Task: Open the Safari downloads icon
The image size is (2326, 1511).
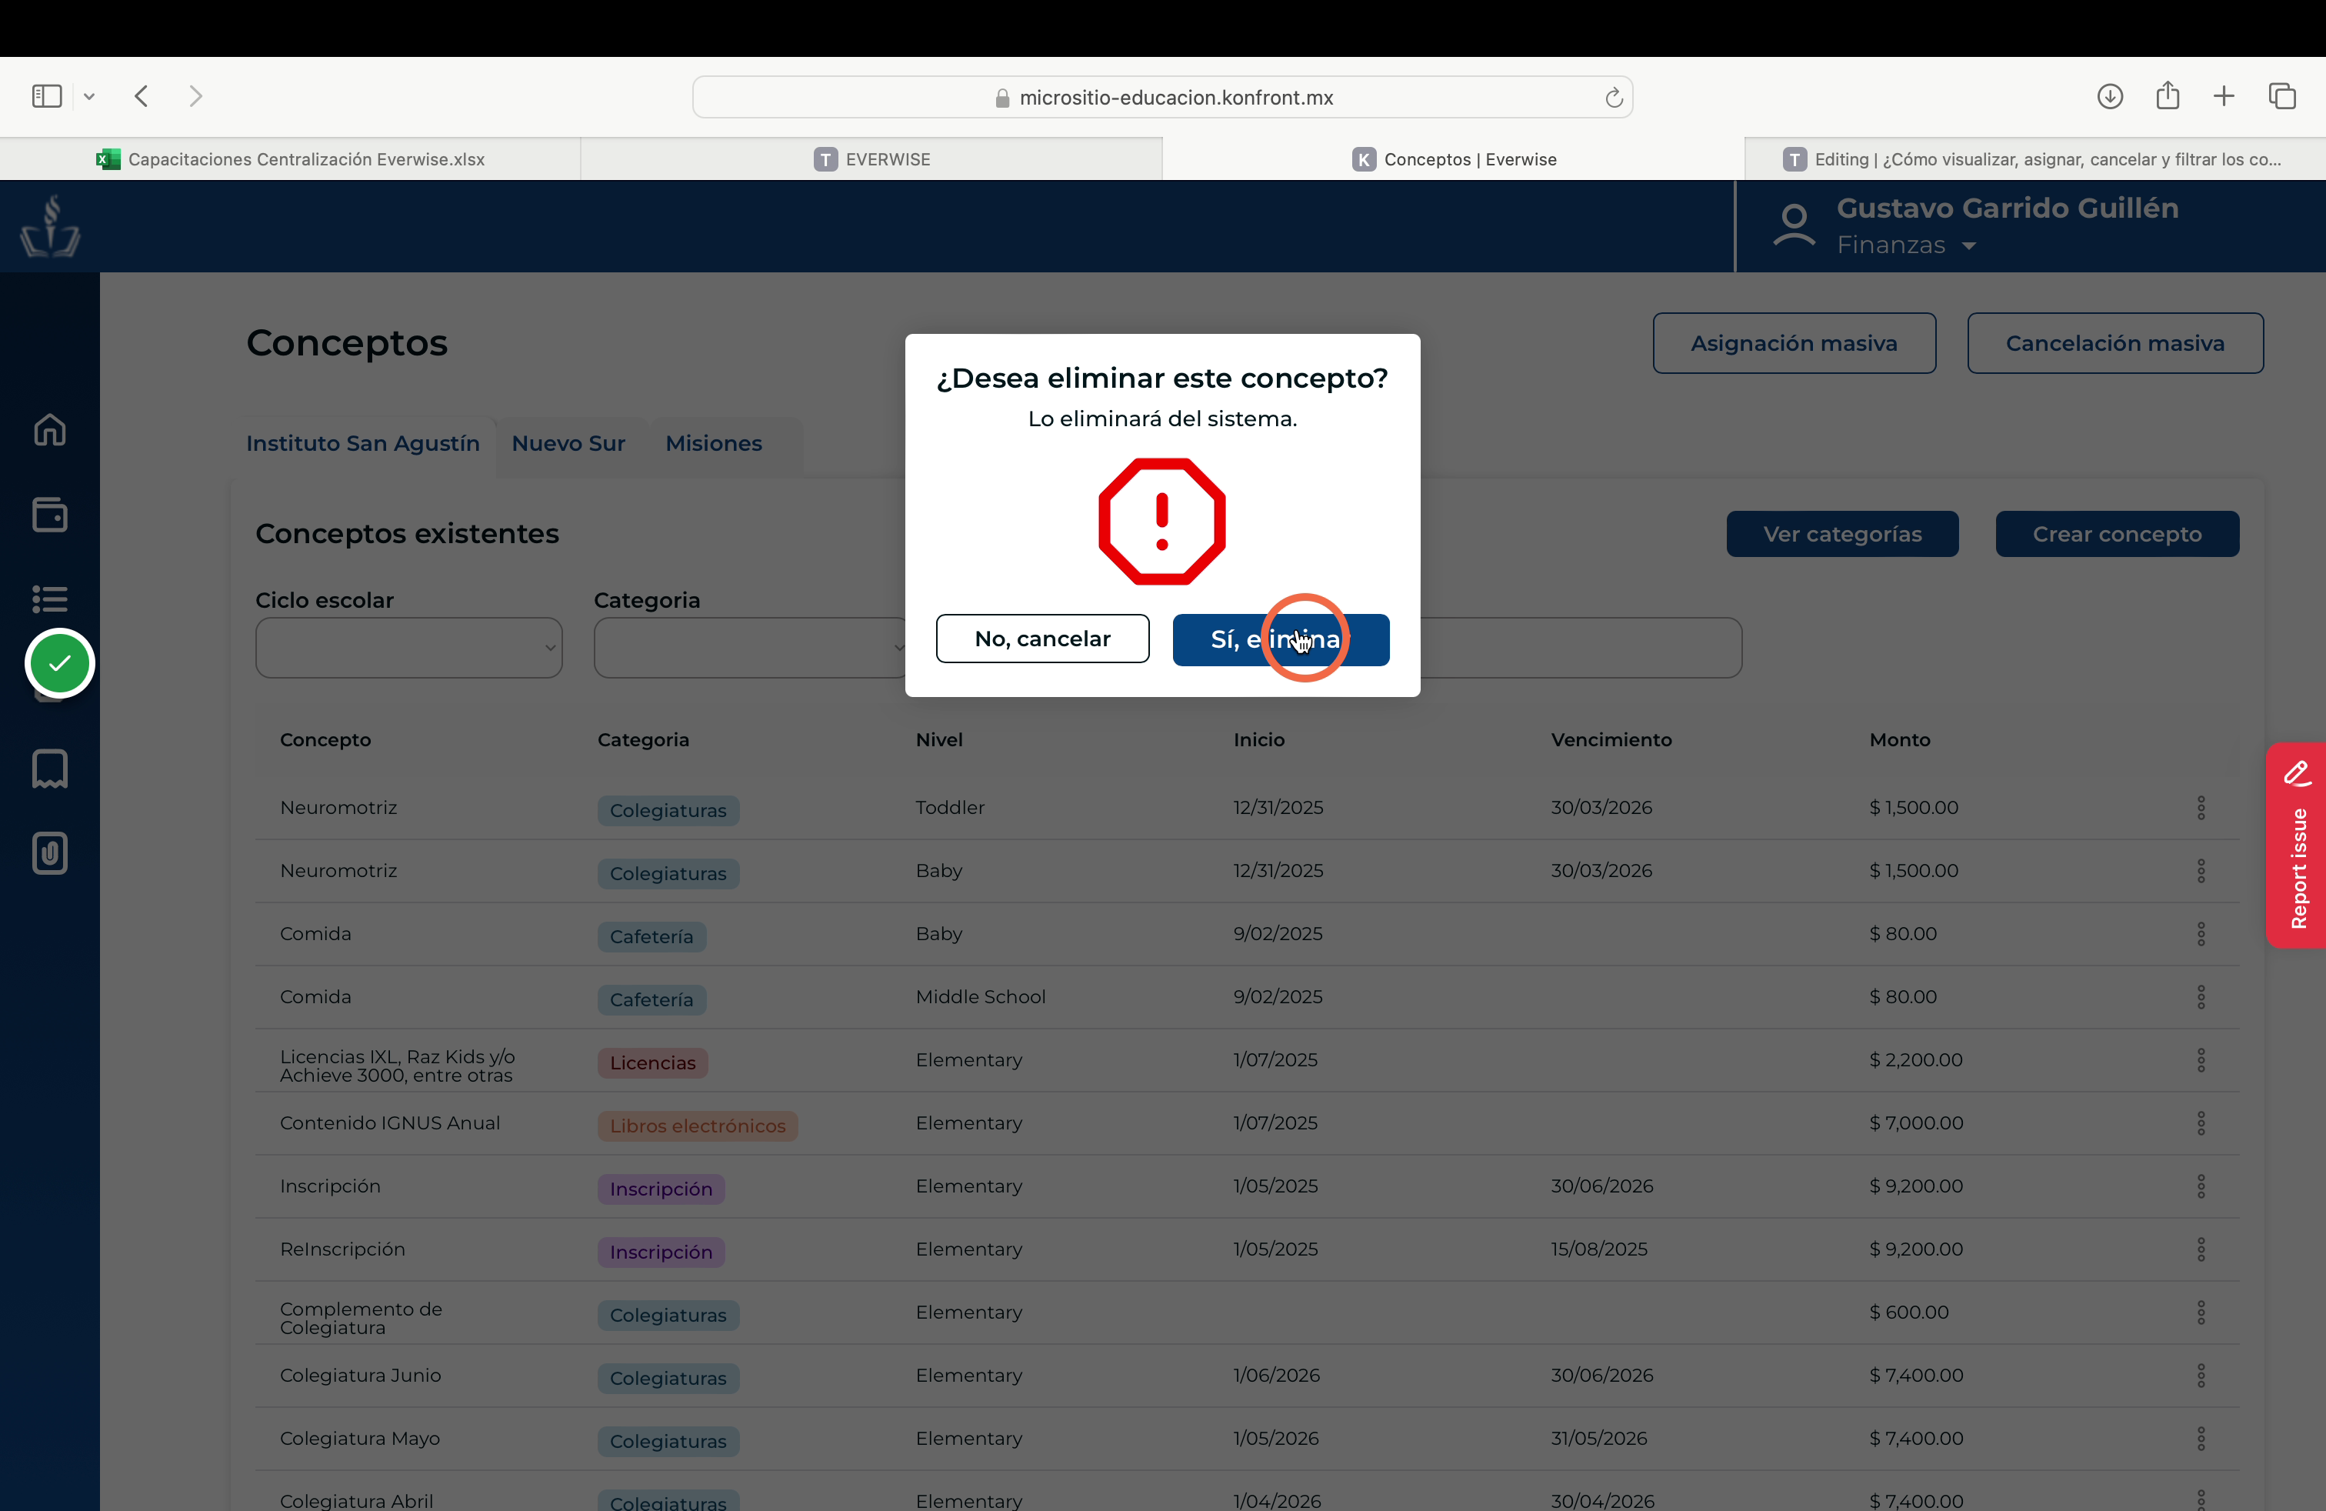Action: (2110, 95)
